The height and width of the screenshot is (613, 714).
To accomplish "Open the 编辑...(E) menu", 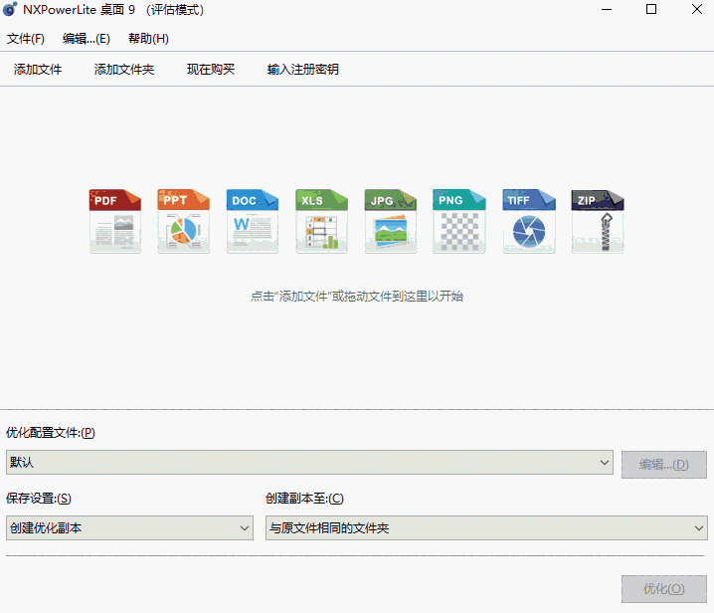I will pyautogui.click(x=86, y=39).
